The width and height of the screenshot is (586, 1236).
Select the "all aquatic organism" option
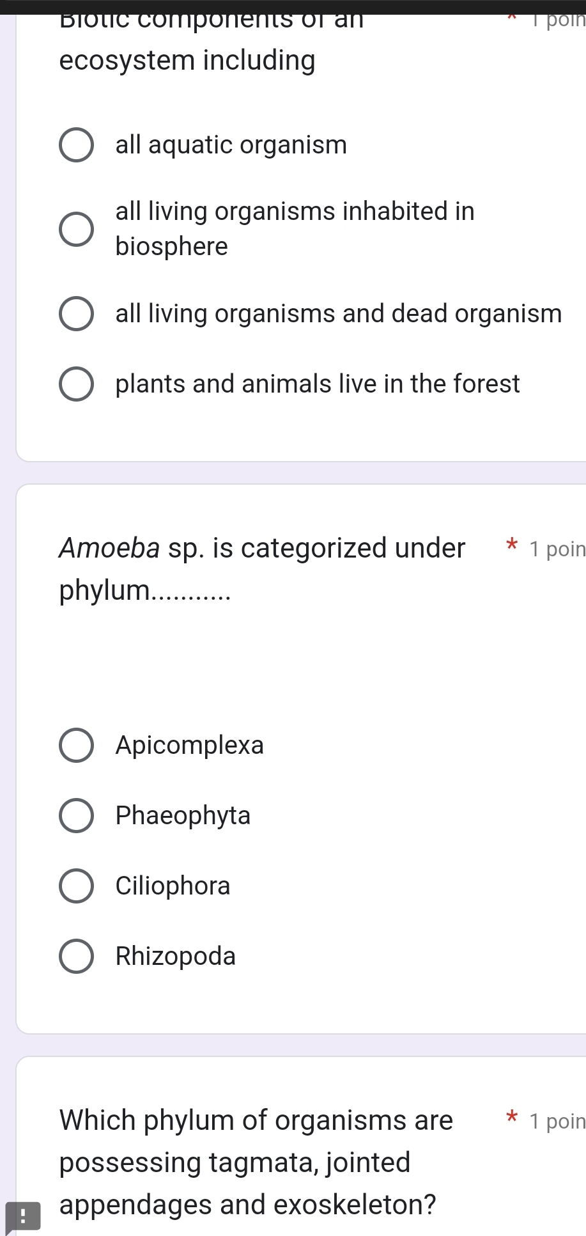[75, 145]
